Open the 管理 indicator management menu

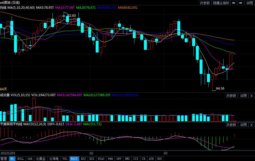point(4,159)
